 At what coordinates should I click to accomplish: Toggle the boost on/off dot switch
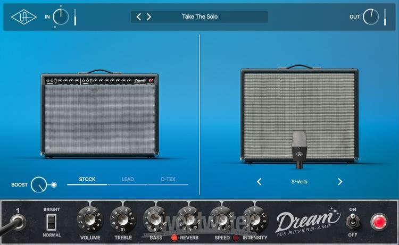pyautogui.click(x=54, y=185)
